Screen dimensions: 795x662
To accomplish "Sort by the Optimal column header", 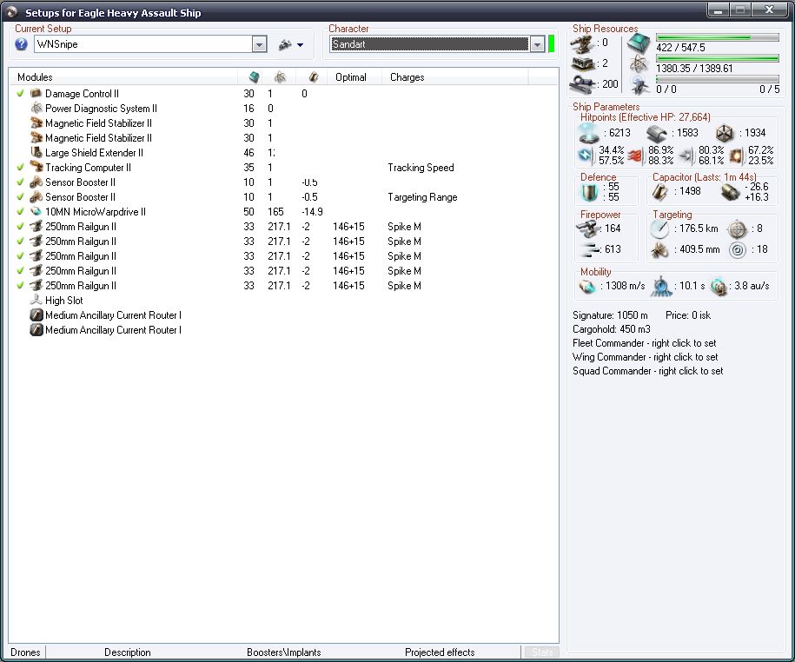I will tap(354, 77).
